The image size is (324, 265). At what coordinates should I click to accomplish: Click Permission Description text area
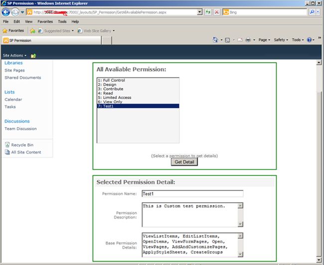[192, 215]
